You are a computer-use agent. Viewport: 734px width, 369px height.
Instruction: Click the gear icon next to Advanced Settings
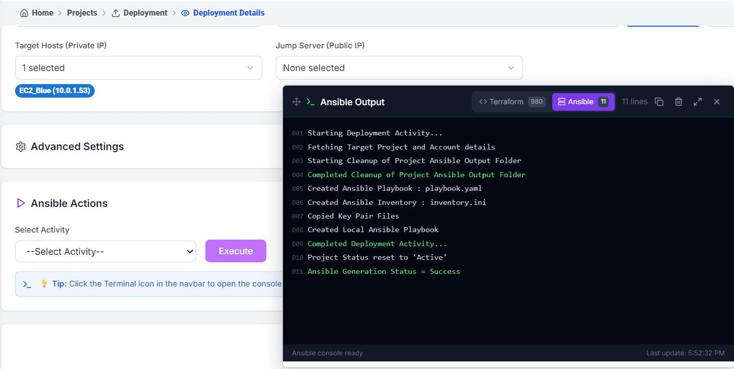[x=21, y=146]
